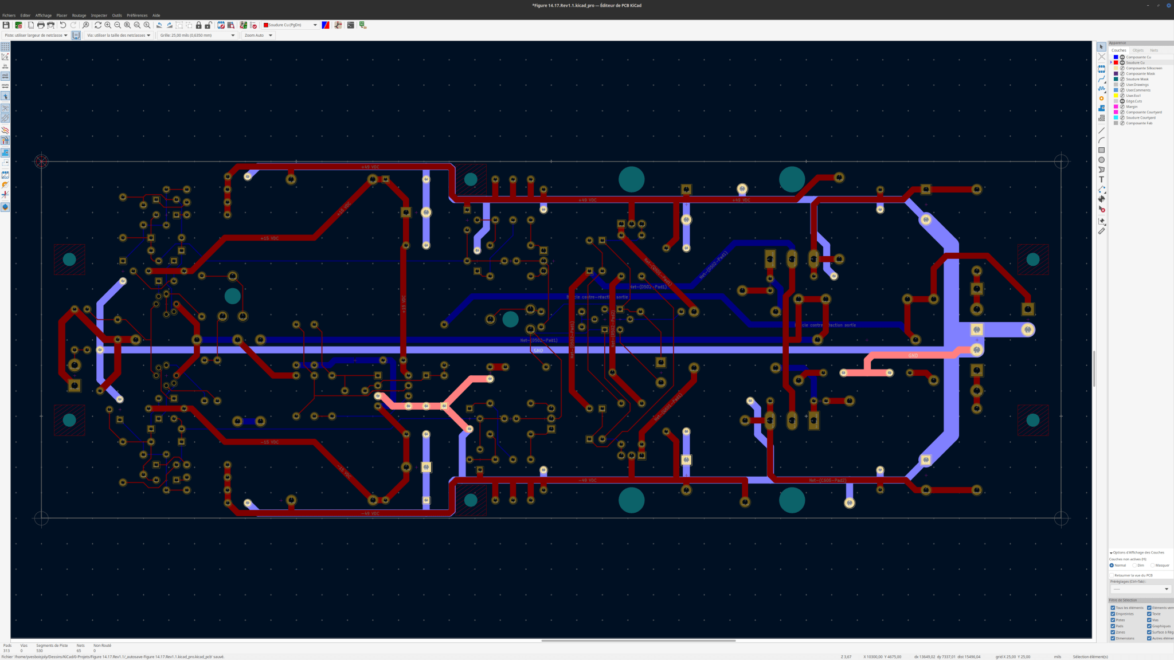Image resolution: width=1174 pixels, height=660 pixels.
Task: Undo the last action
Action: coord(63,25)
